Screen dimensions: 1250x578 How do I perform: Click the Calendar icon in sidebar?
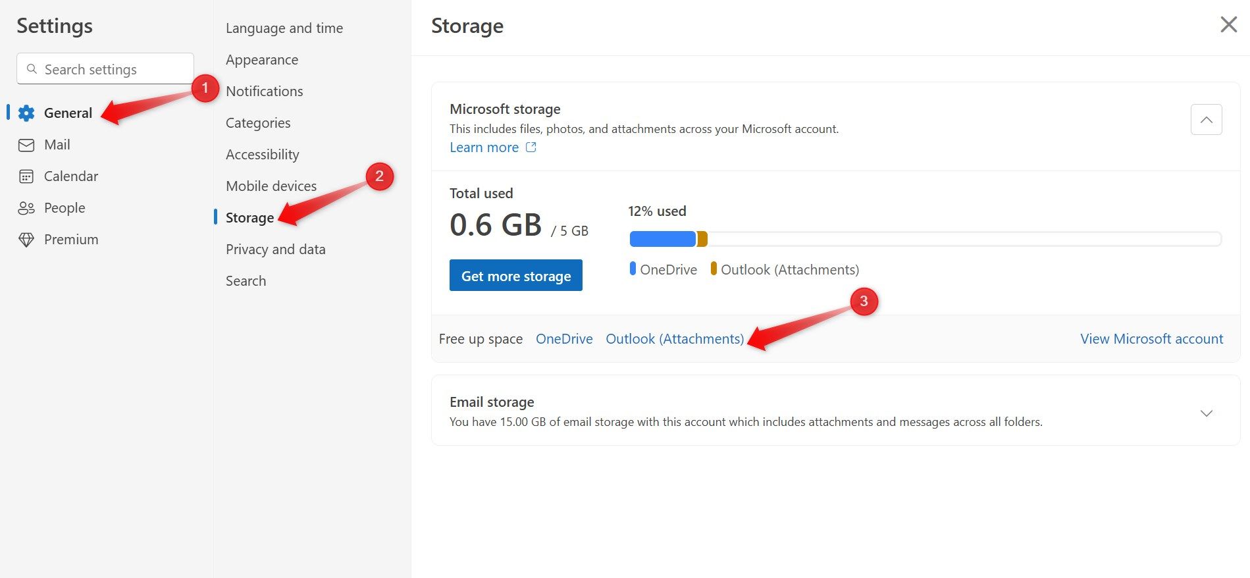click(26, 176)
